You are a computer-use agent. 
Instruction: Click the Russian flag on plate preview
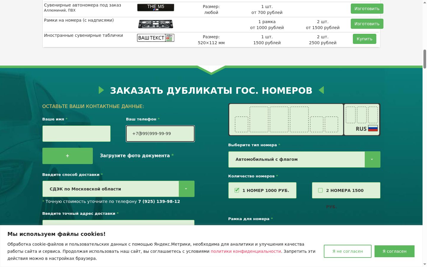(x=373, y=128)
